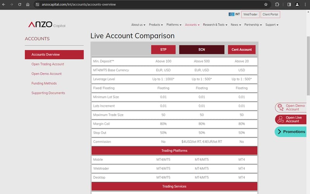Viewport: 310px width, 194px height.
Task: Go to Funding Methods in sidebar
Action: click(x=44, y=83)
